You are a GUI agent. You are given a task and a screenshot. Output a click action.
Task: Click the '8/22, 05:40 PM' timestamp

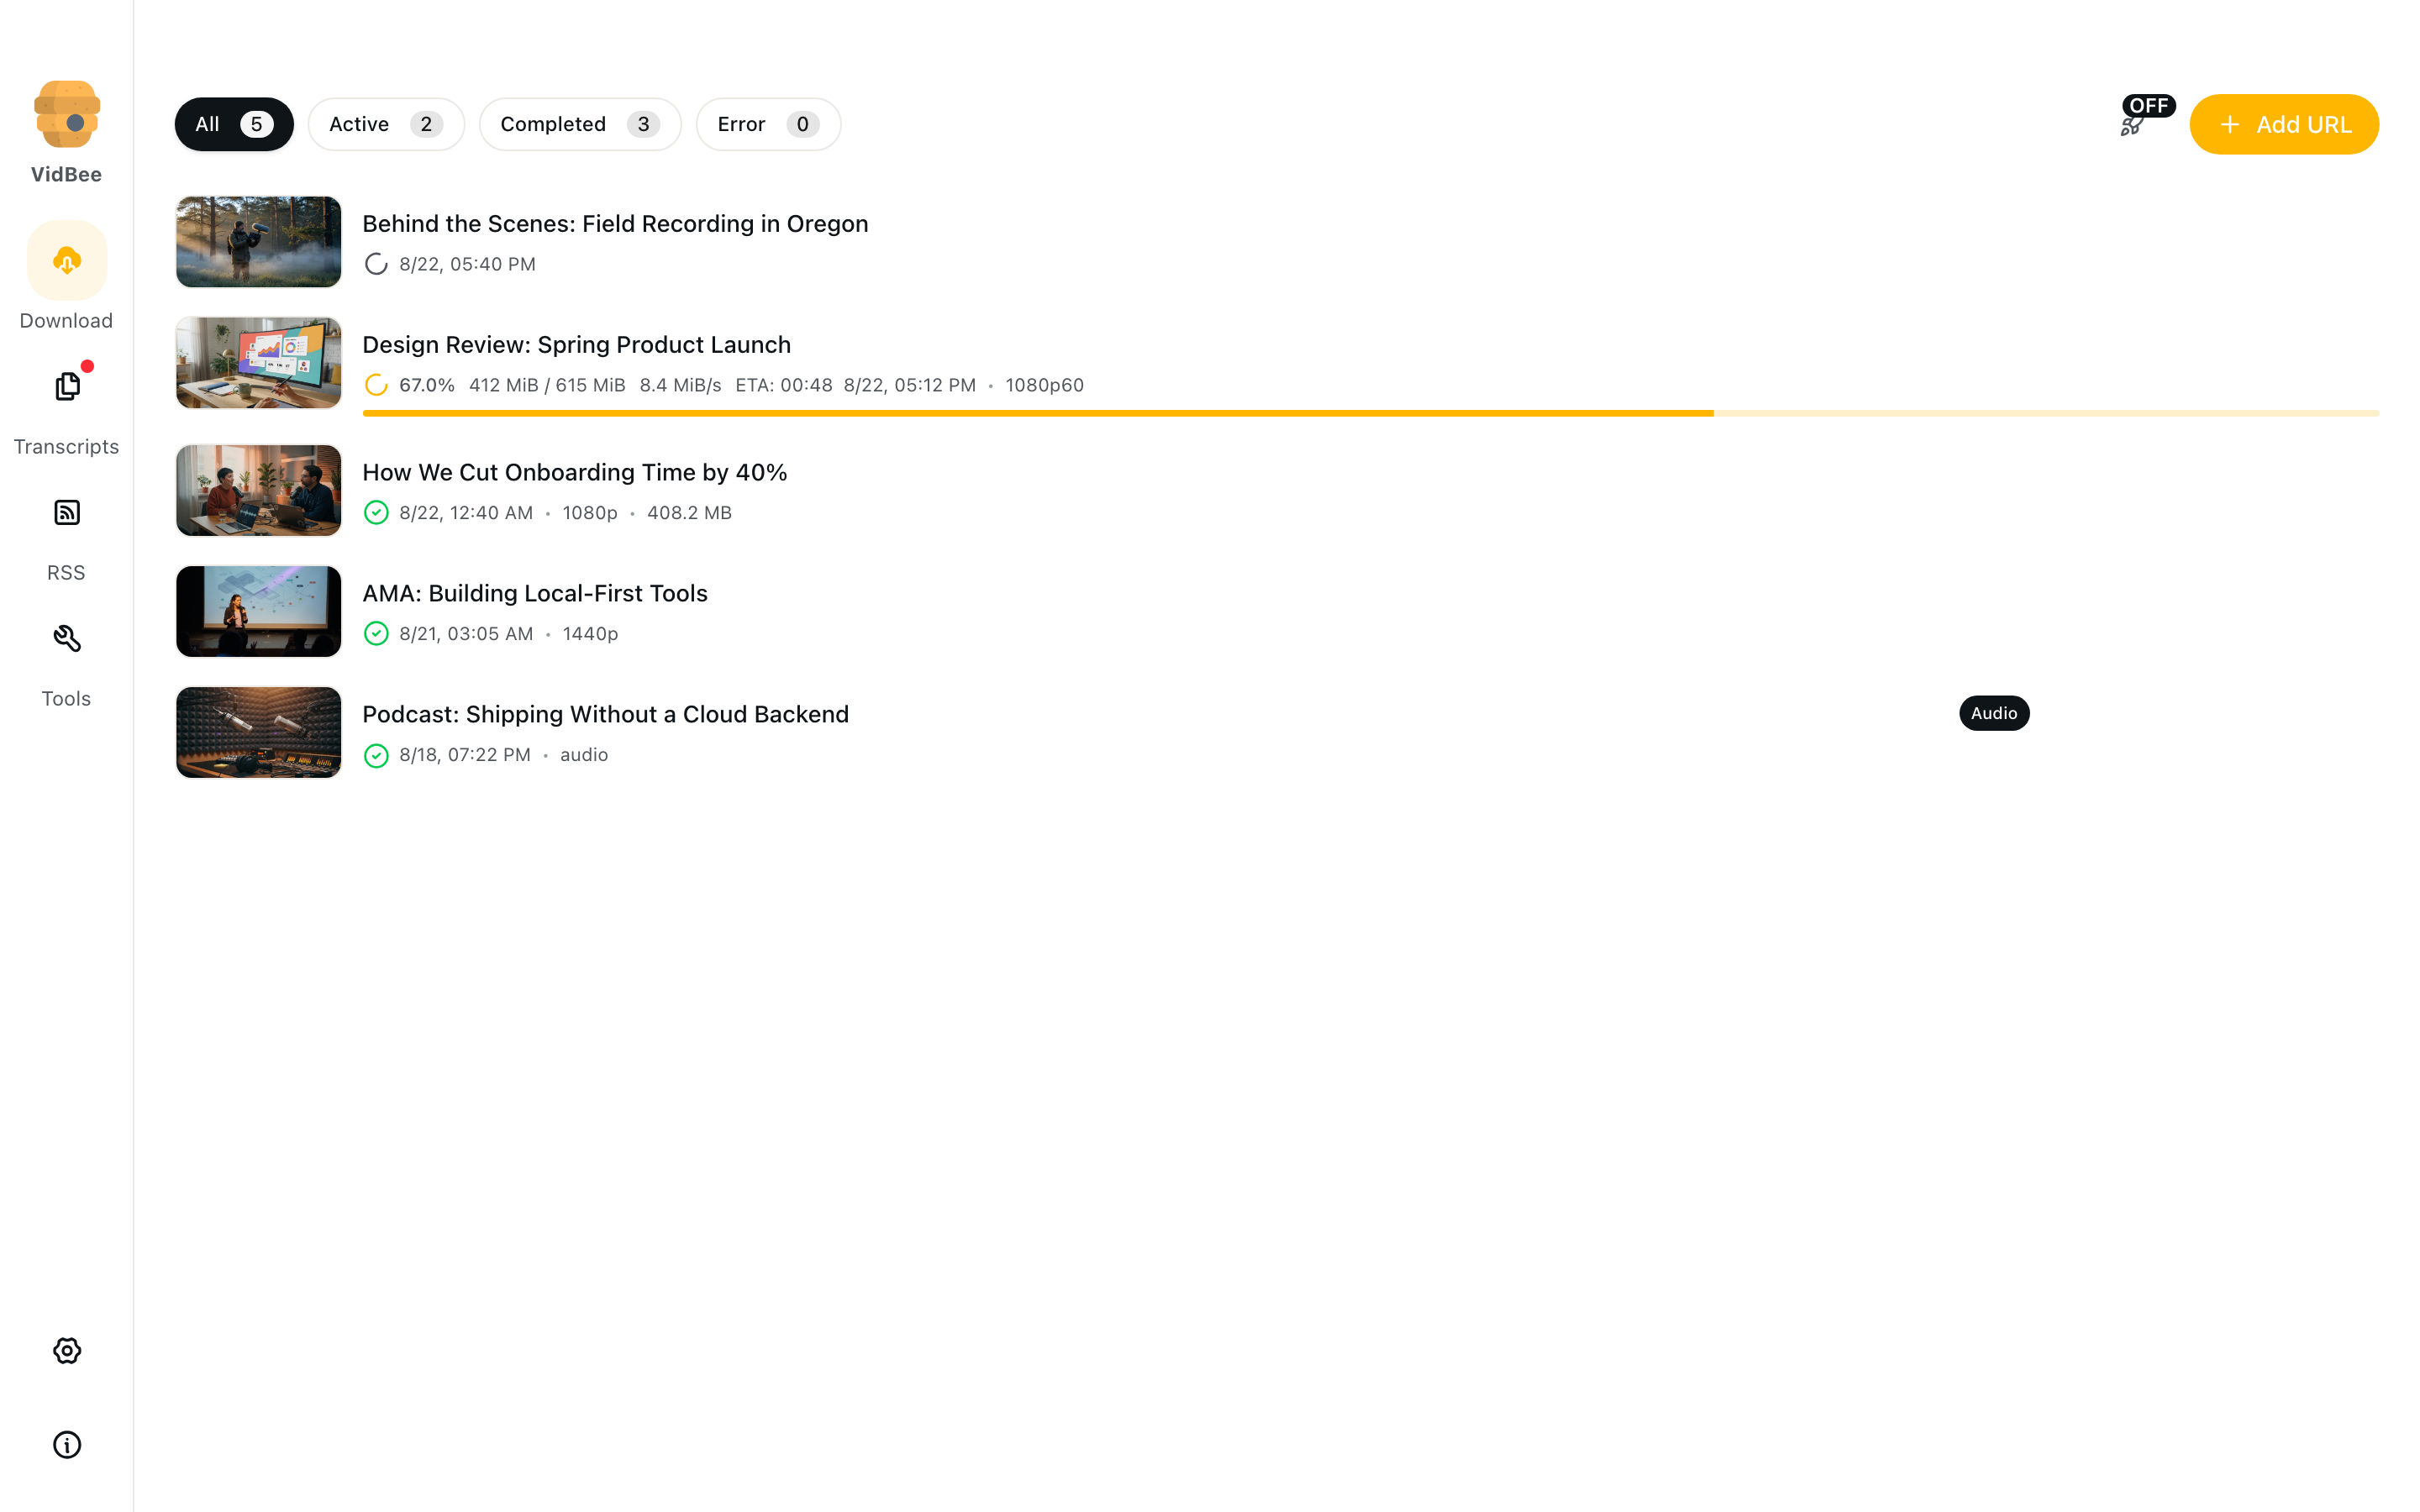tap(467, 264)
